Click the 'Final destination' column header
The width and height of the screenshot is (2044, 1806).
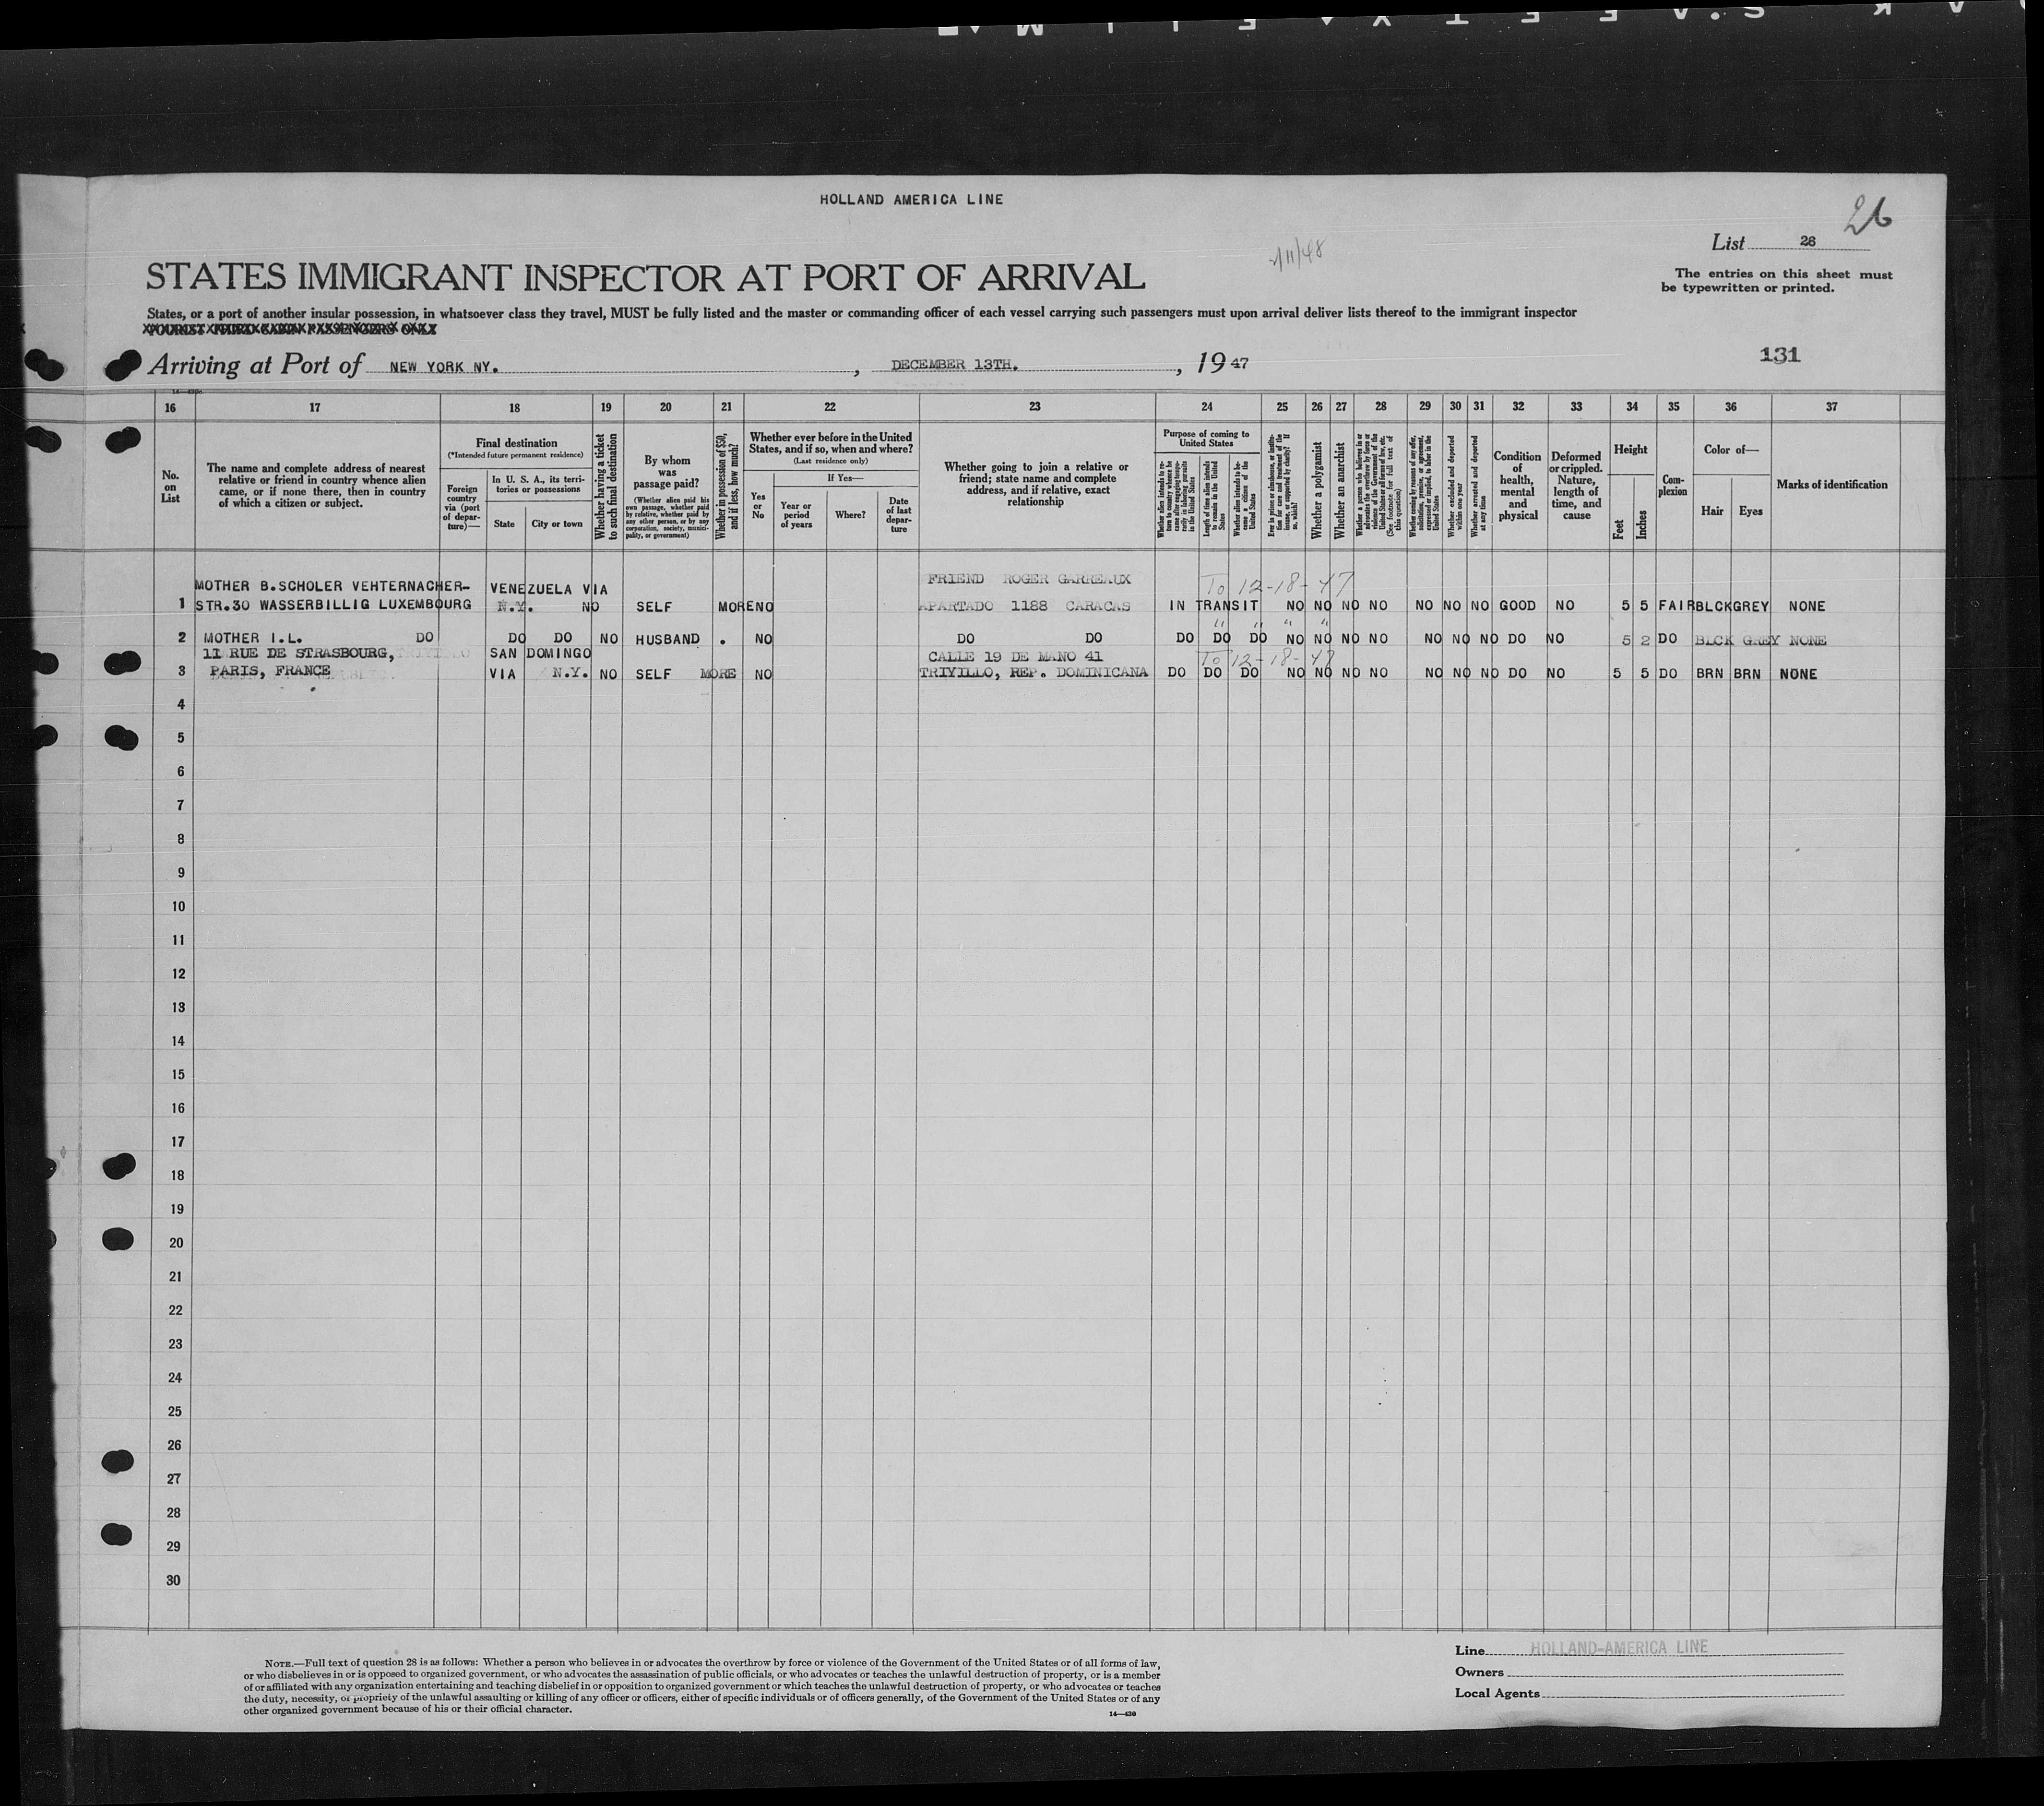(x=517, y=442)
